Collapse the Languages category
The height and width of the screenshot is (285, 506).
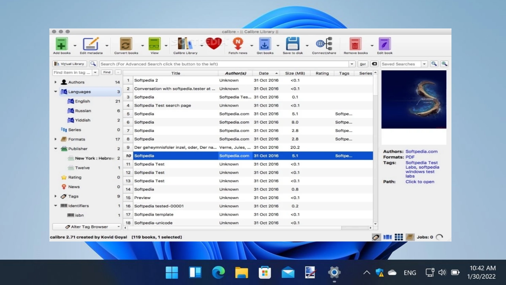pos(56,92)
